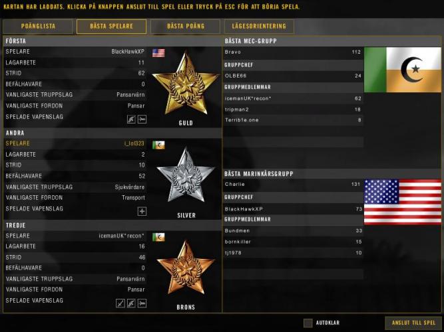Screen dimensions: 444x332
Task: Select the highlighted player row i_lol323
Action: (x=75, y=143)
